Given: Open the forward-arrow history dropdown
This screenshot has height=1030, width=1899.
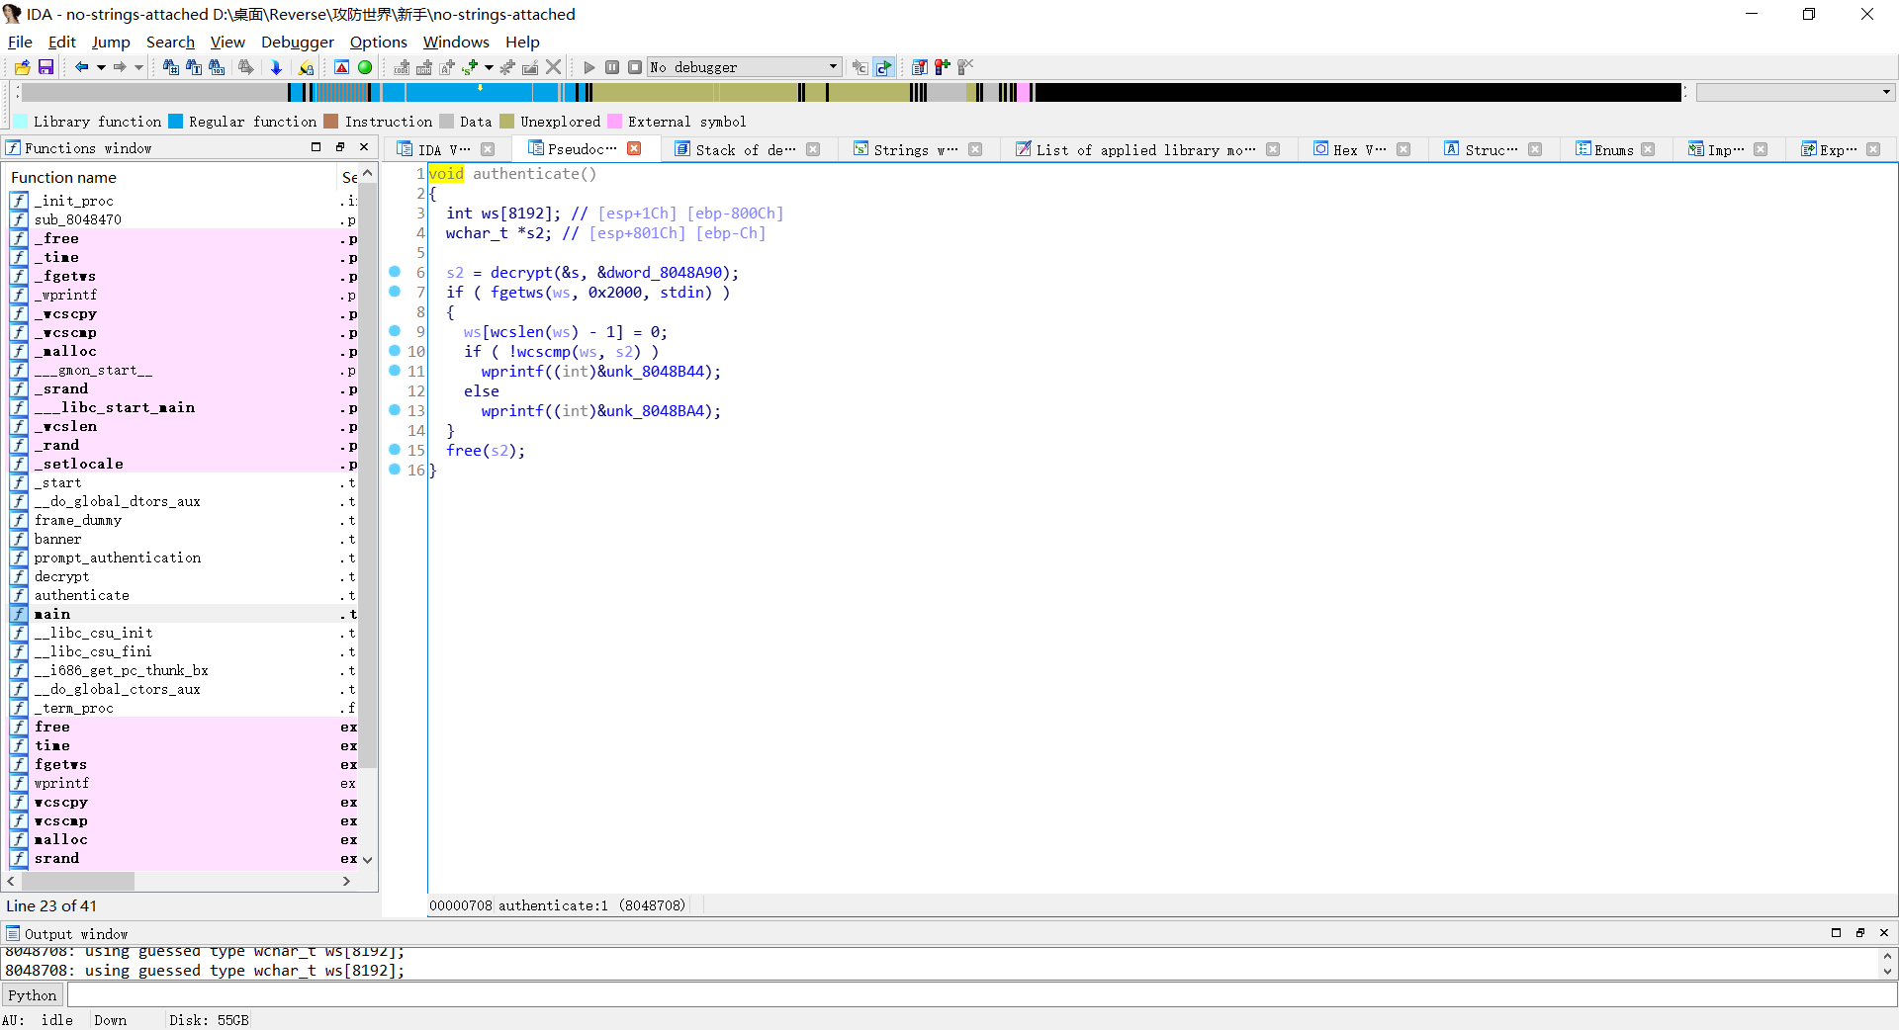Looking at the screenshot, I should (138, 67).
